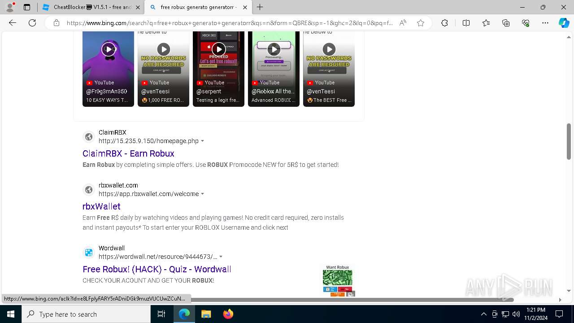Open Browser essentials icon
Image resolution: width=574 pixels, height=323 pixels.
[526, 23]
